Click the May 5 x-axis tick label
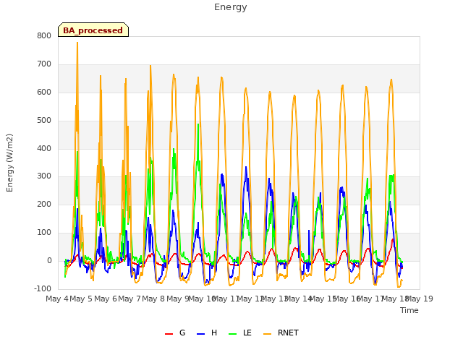The image size is (463, 347). coord(81,299)
